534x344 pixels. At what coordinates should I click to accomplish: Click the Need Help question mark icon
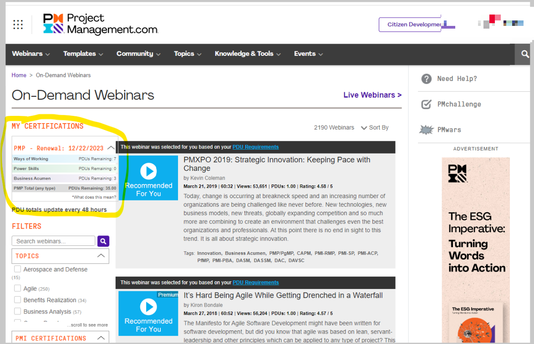click(x=427, y=79)
